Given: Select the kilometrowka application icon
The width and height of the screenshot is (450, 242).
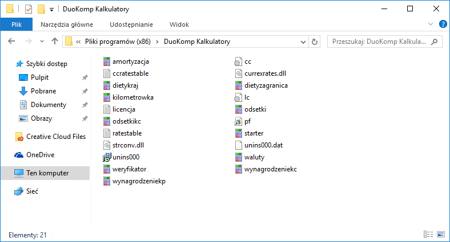Looking at the screenshot, I should coord(107,97).
